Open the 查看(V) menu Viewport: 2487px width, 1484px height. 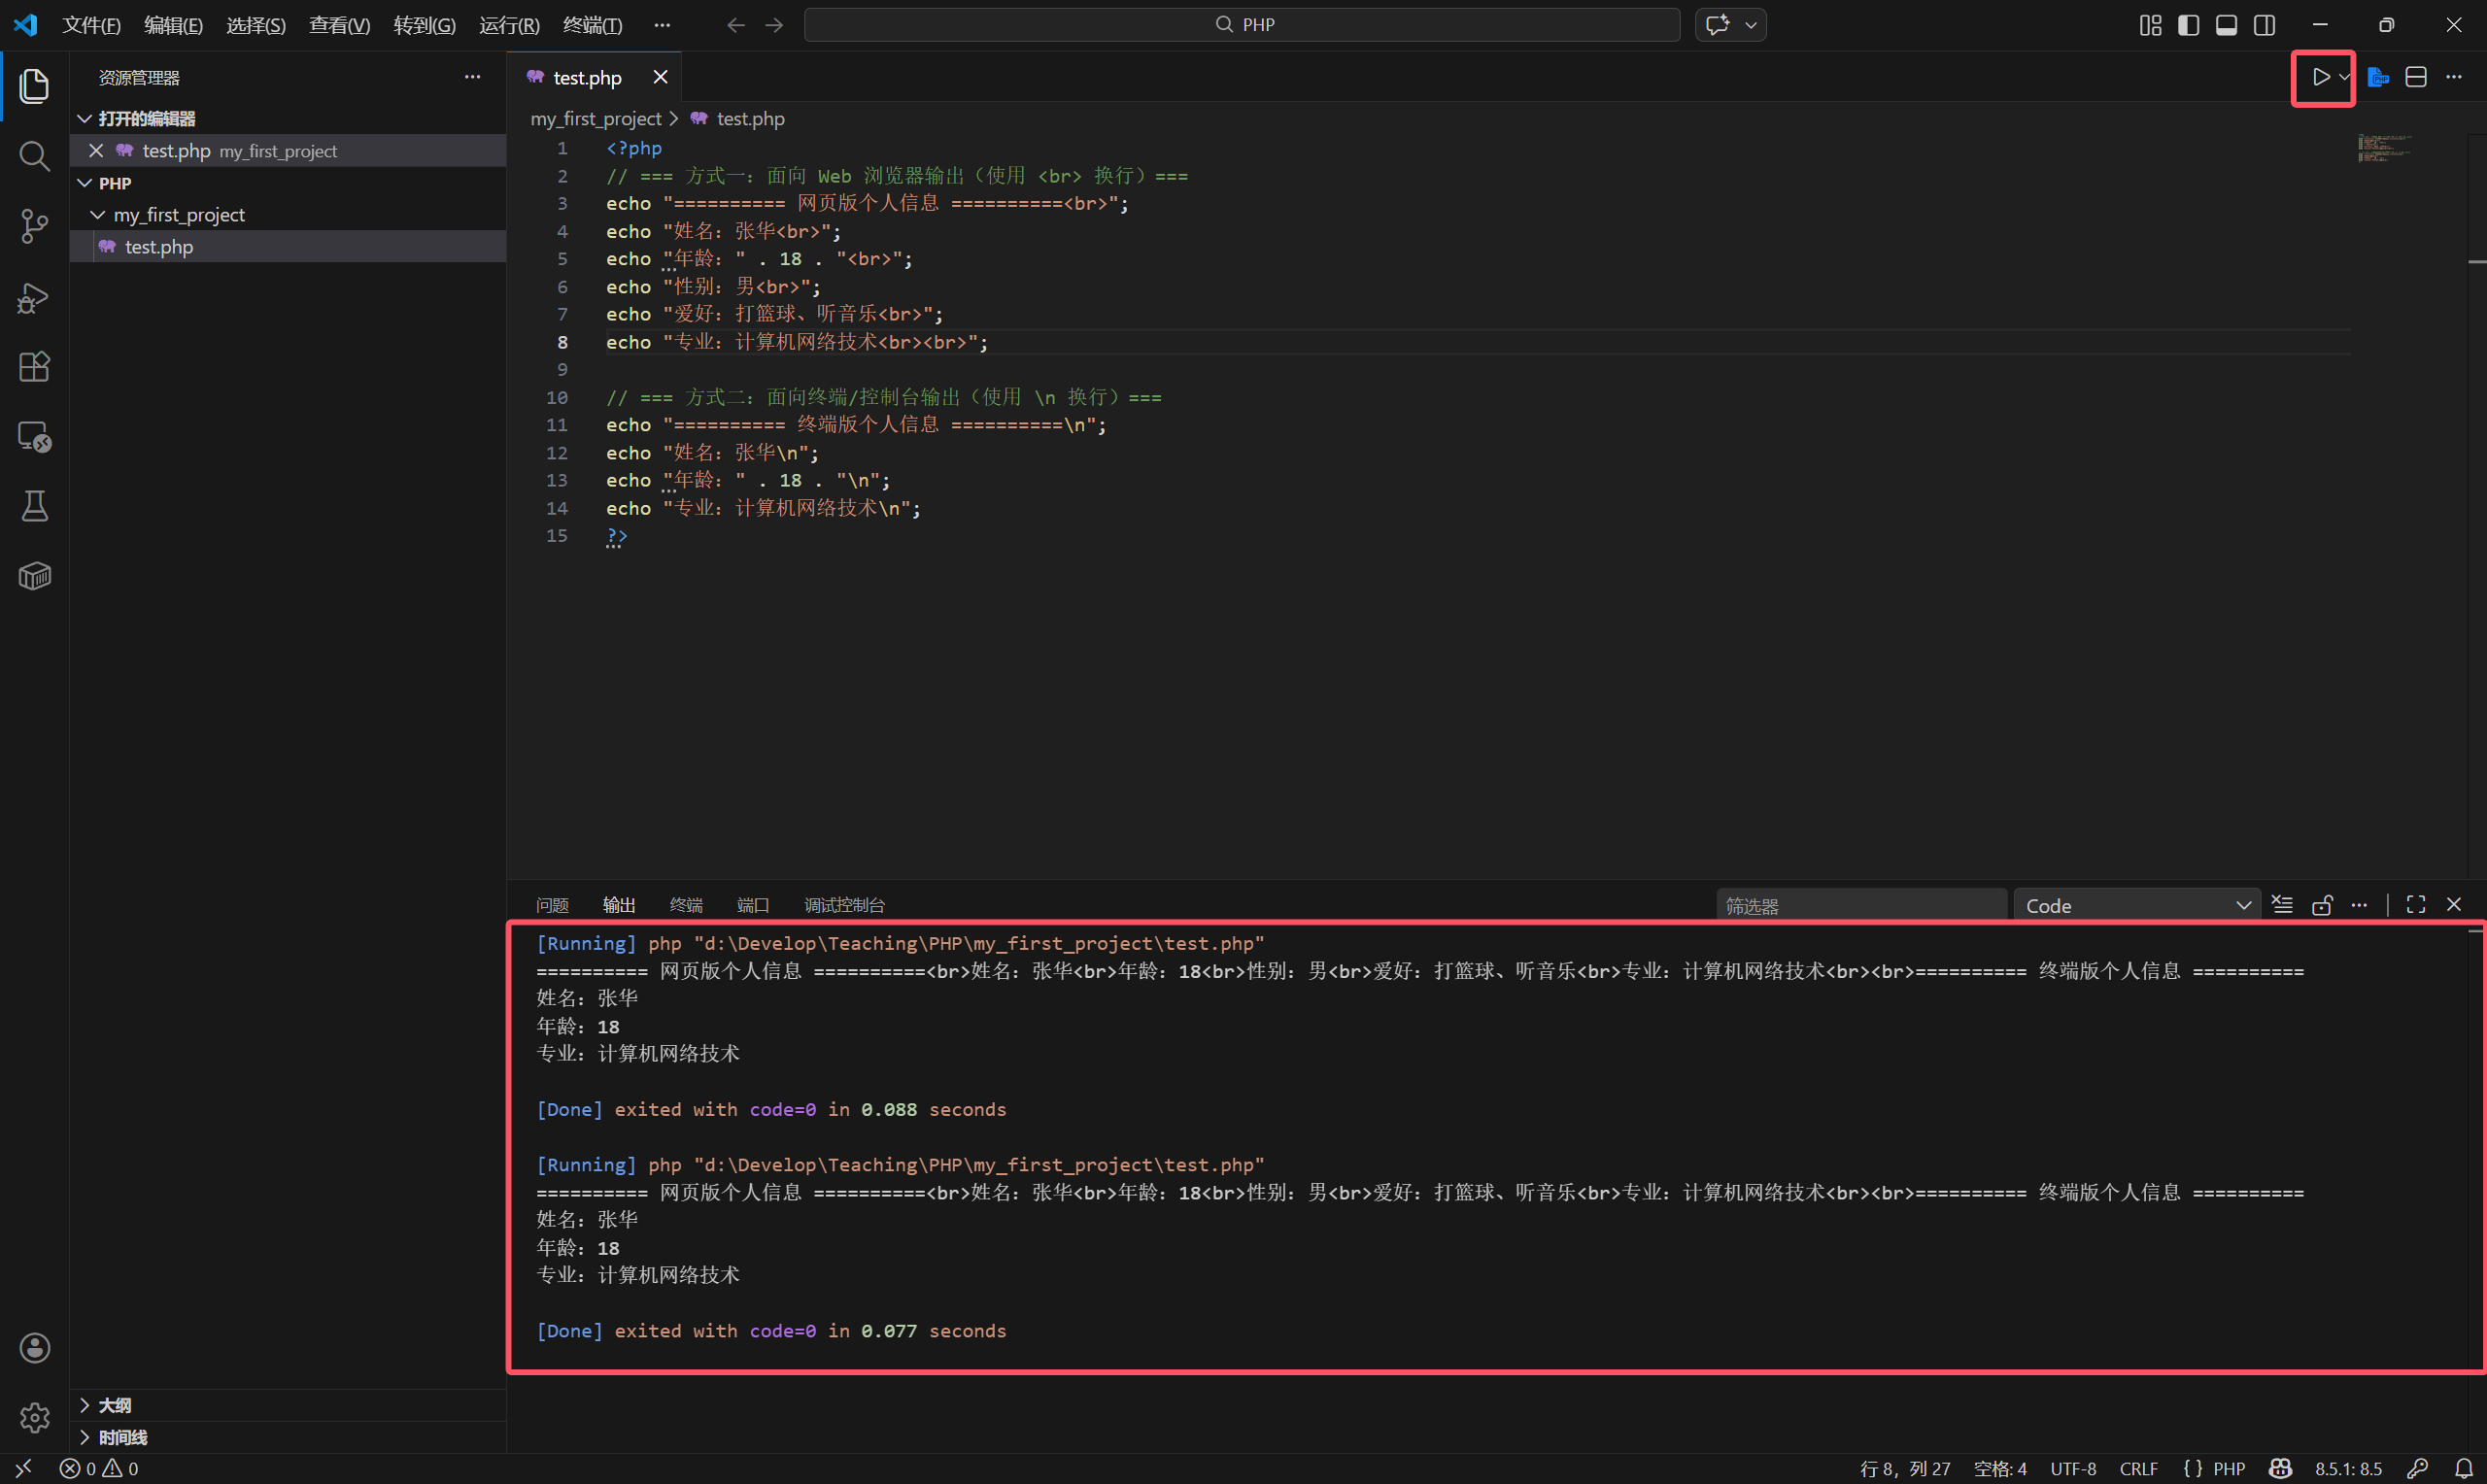pos(339,25)
